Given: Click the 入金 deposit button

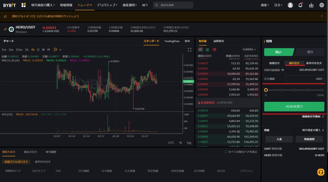Looking at the screenshot, I should (x=279, y=139).
